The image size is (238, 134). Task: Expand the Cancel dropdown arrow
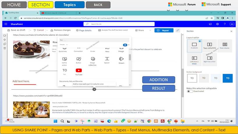coord(47,30)
